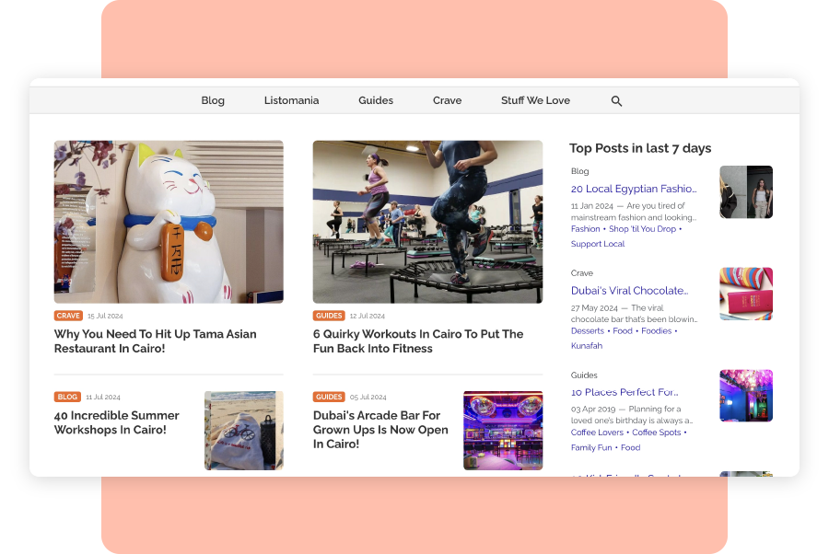Open the Guides navigation item

[376, 100]
